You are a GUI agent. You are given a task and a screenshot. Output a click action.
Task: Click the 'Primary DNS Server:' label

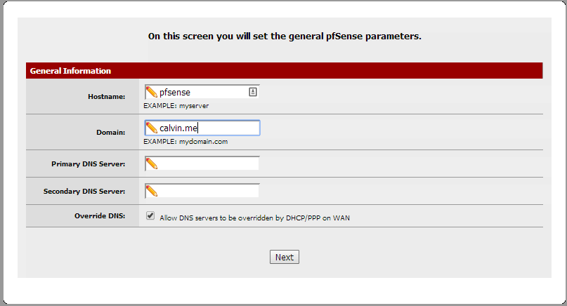89,164
